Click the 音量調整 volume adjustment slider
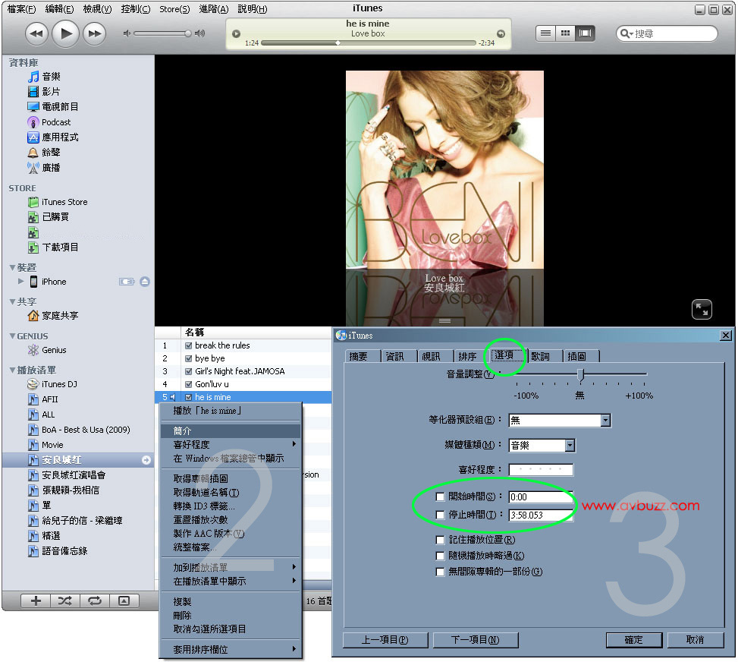 pos(580,374)
